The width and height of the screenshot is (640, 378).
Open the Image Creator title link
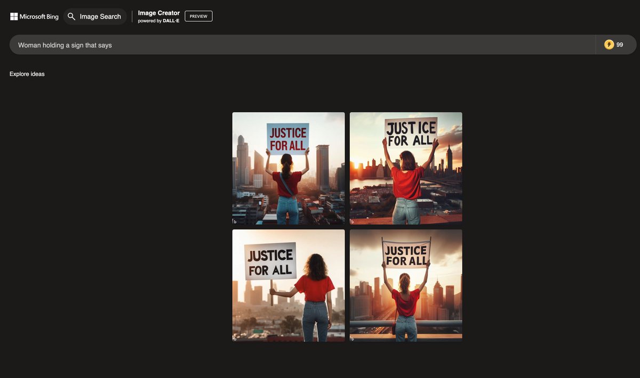(158, 13)
